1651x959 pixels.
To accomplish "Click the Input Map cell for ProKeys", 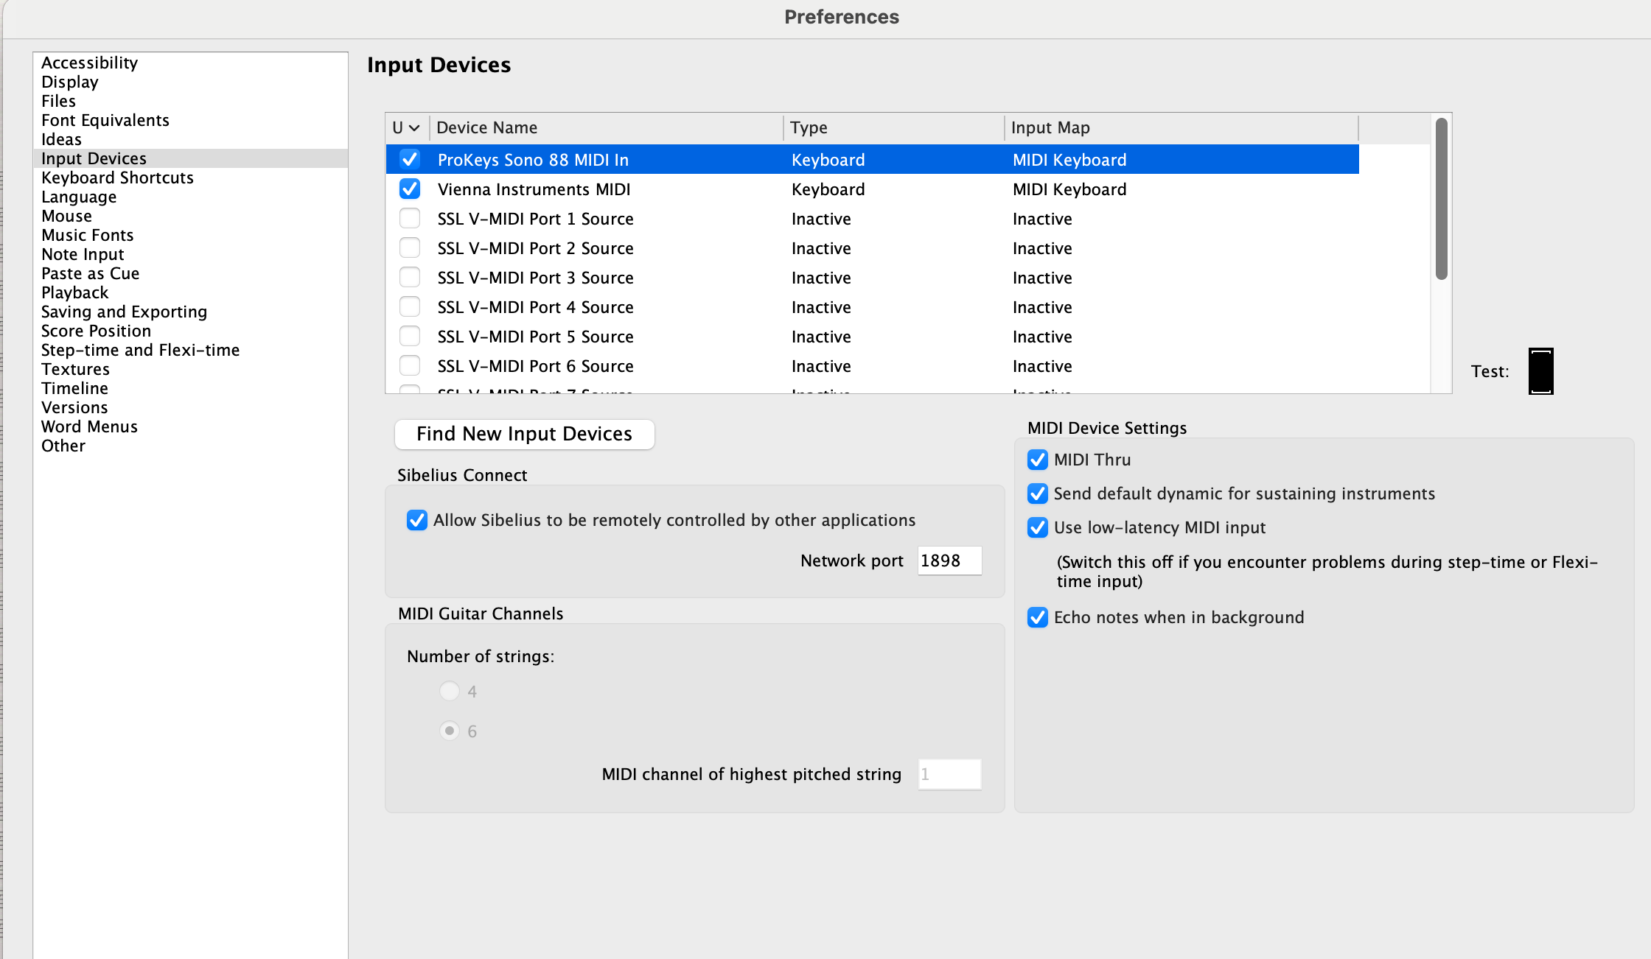I will (1069, 160).
